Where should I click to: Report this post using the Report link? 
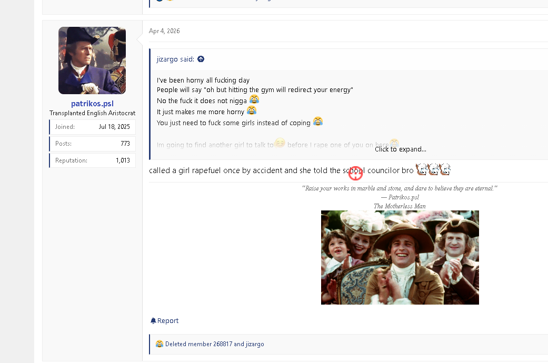[168, 321]
